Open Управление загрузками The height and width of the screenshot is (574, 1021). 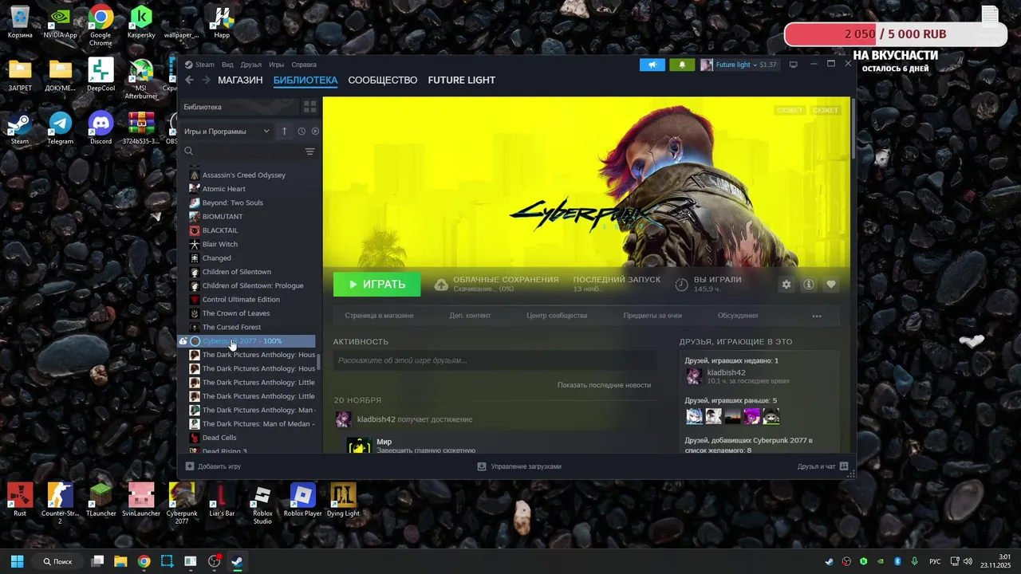(x=519, y=466)
